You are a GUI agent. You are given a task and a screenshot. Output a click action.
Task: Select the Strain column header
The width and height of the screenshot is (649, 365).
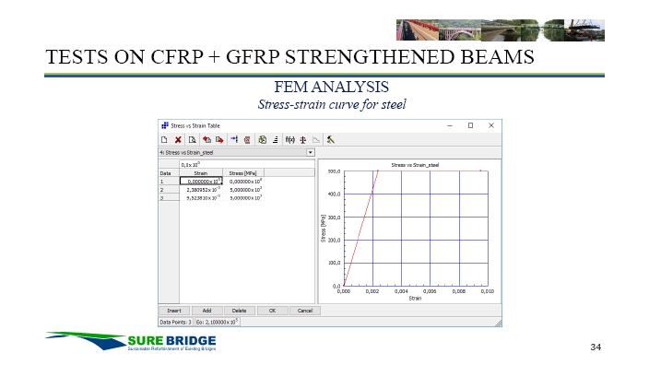[201, 173]
